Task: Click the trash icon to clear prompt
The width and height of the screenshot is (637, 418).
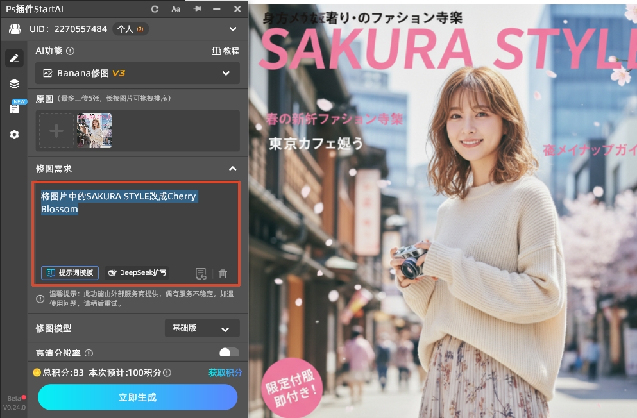Action: [223, 274]
